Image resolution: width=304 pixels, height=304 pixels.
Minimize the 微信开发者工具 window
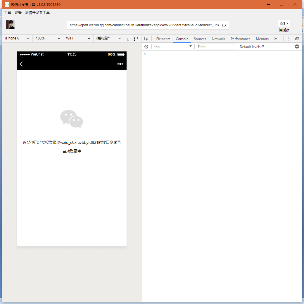[x=268, y=4]
